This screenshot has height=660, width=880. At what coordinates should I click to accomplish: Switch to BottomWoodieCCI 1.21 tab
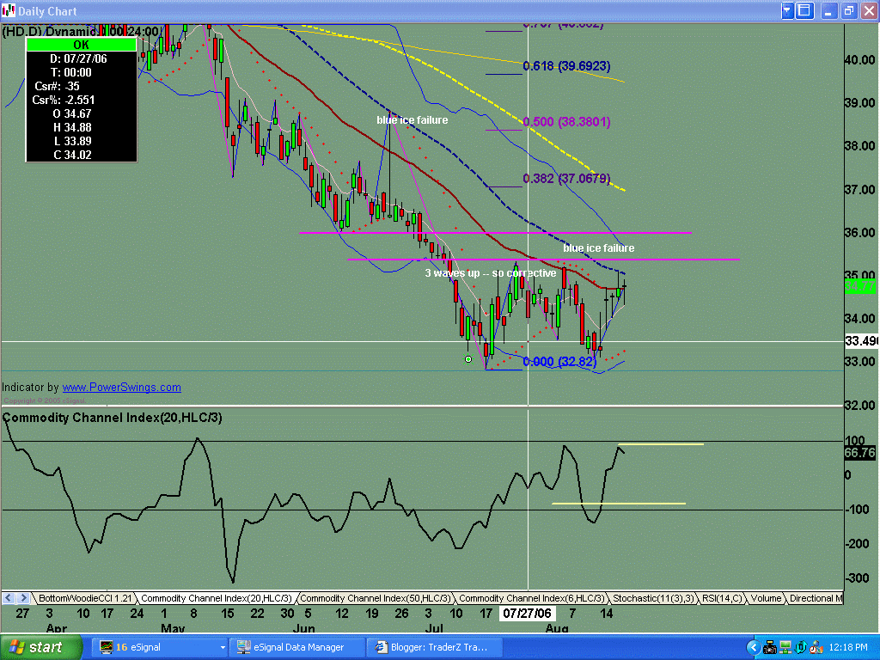point(84,598)
